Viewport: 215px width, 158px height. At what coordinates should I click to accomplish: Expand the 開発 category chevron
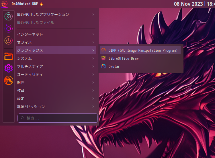pos(93,82)
